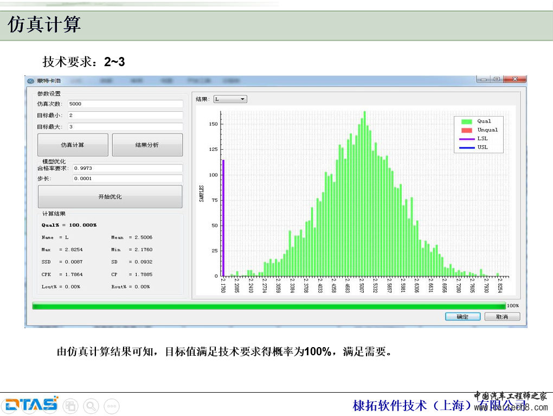The height and width of the screenshot is (416, 553).
Task: Click the CPK = 1.7864 value
Action: point(62,274)
